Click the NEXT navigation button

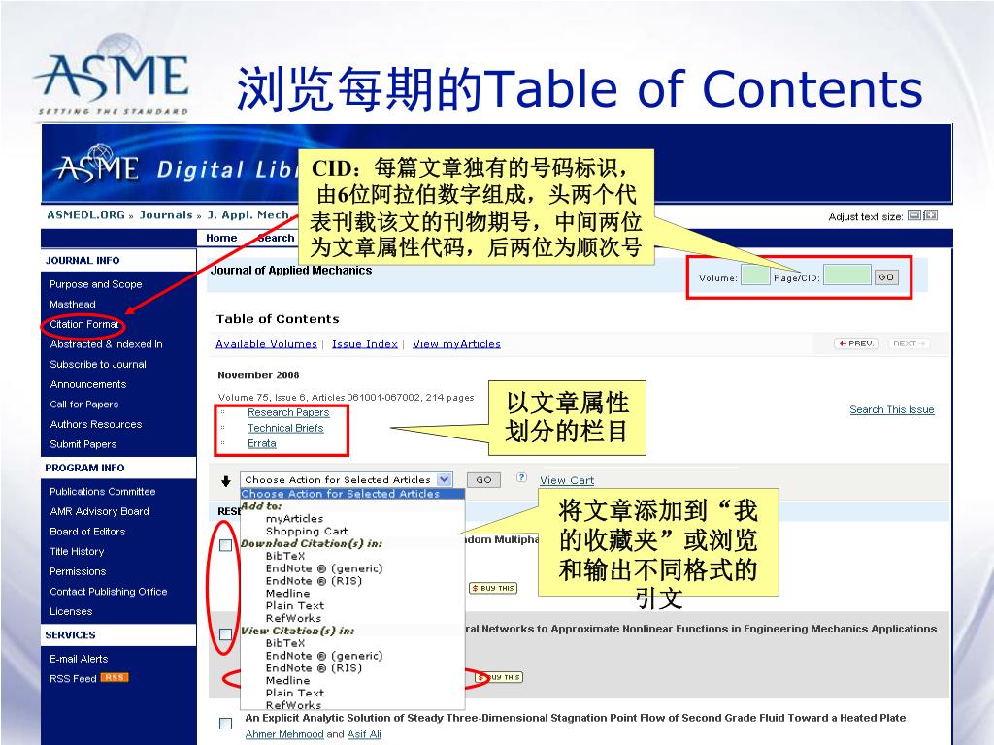[909, 343]
